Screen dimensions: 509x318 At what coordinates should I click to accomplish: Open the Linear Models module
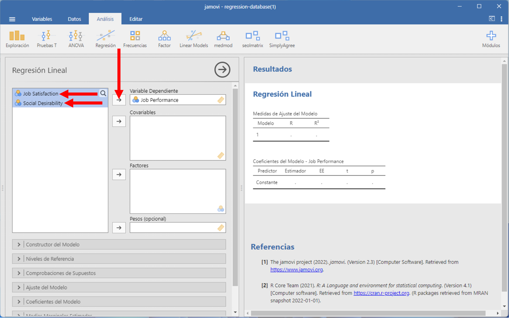pos(193,39)
